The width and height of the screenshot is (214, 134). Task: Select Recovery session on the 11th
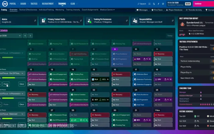pyautogui.click(x=163, y=54)
